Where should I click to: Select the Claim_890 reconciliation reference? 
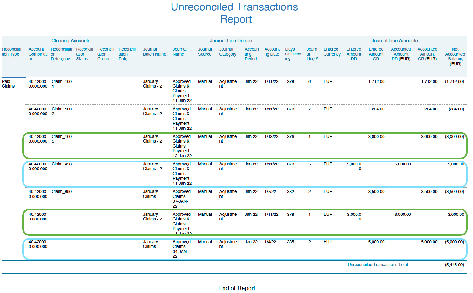(x=62, y=191)
